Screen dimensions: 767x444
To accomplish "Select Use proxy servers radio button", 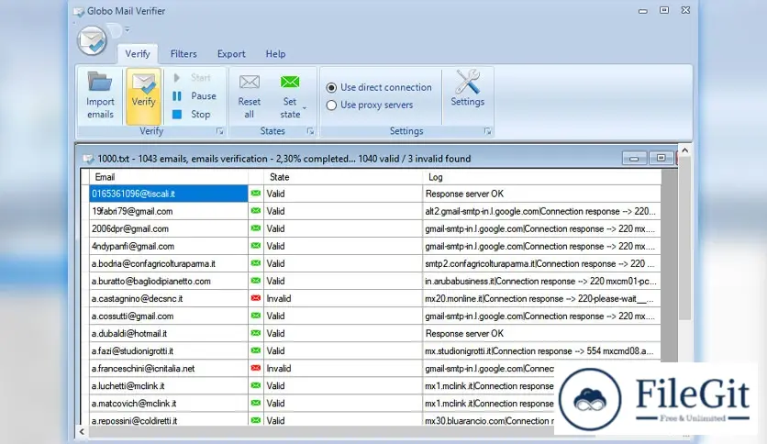I will pos(331,105).
